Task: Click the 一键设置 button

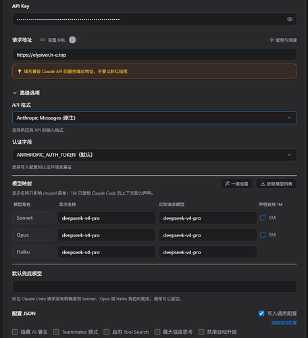Action: click(236, 184)
